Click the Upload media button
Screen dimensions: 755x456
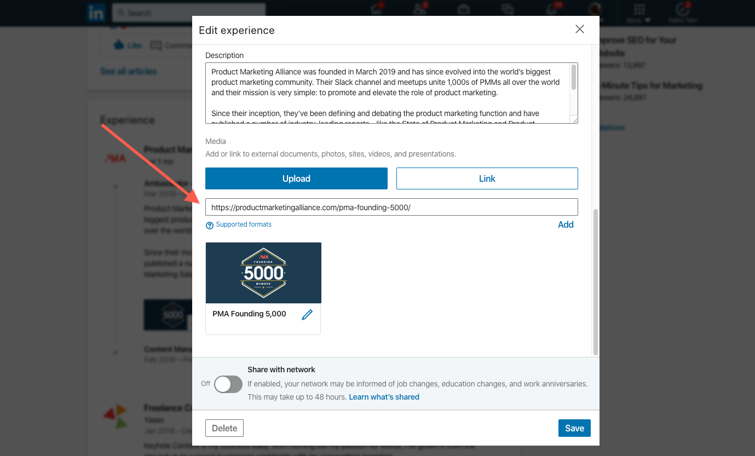(296, 178)
